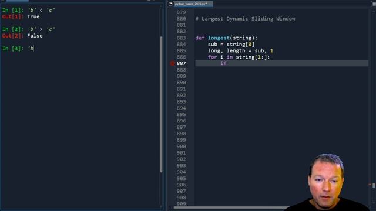Viewport: 376px width, 211px height.
Task: Click line number 888 in the gutter
Action: (181, 70)
